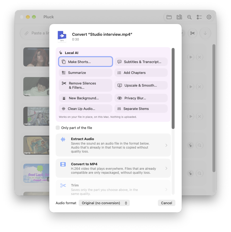The image size is (231, 232).
Task: Open the library books icon in toolbar
Action: (179, 17)
